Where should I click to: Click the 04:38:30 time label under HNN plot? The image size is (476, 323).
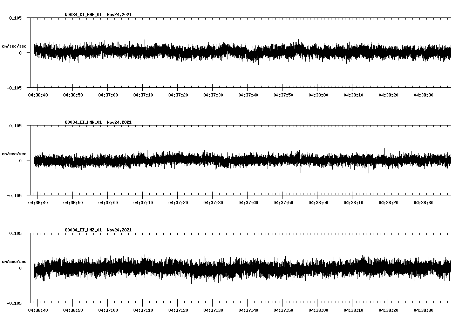(423, 203)
